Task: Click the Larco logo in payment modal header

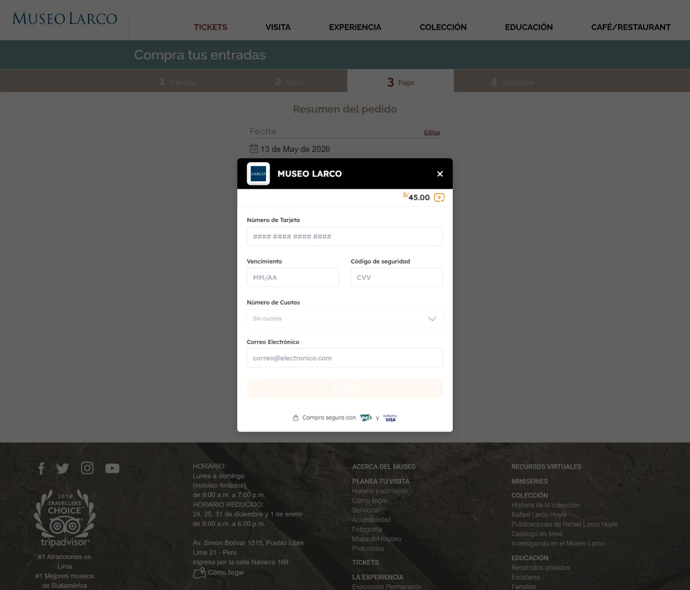Action: click(258, 174)
